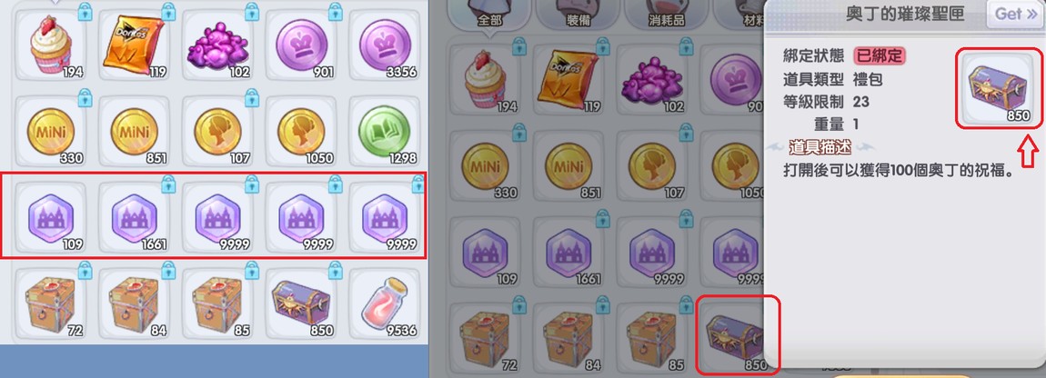Select the orange gift box showing 85 in the left grid
1046x378 pixels.
[x=217, y=303]
